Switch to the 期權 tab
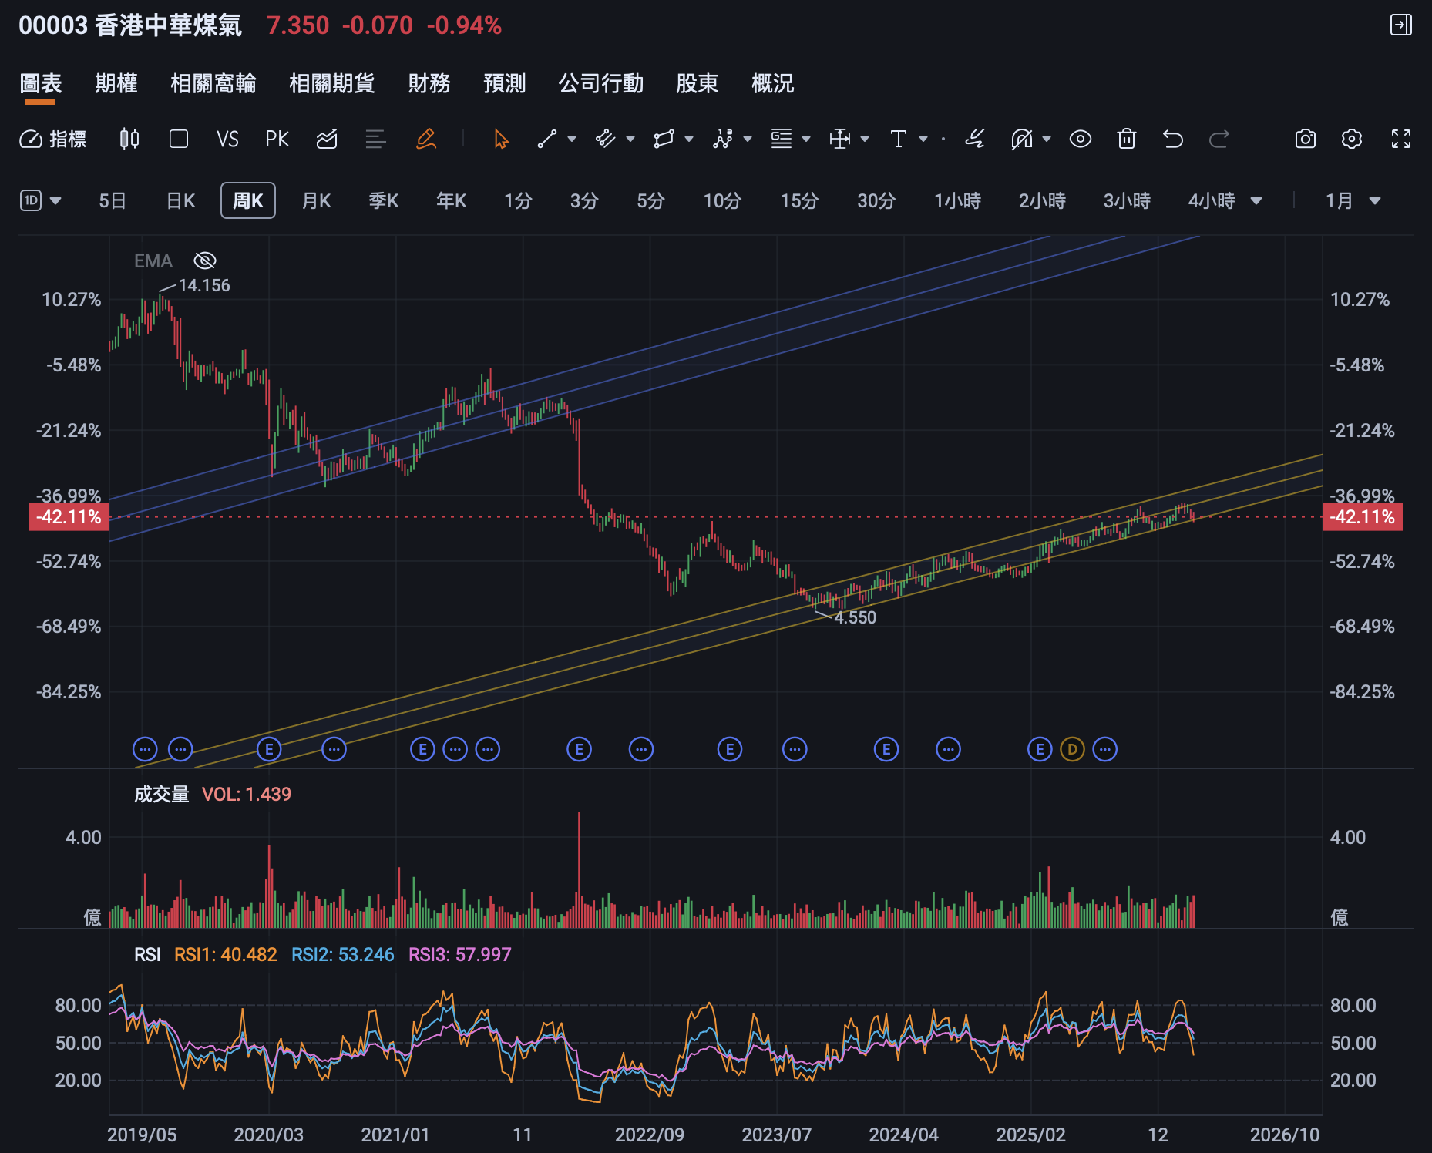1432x1153 pixels. 116,83
